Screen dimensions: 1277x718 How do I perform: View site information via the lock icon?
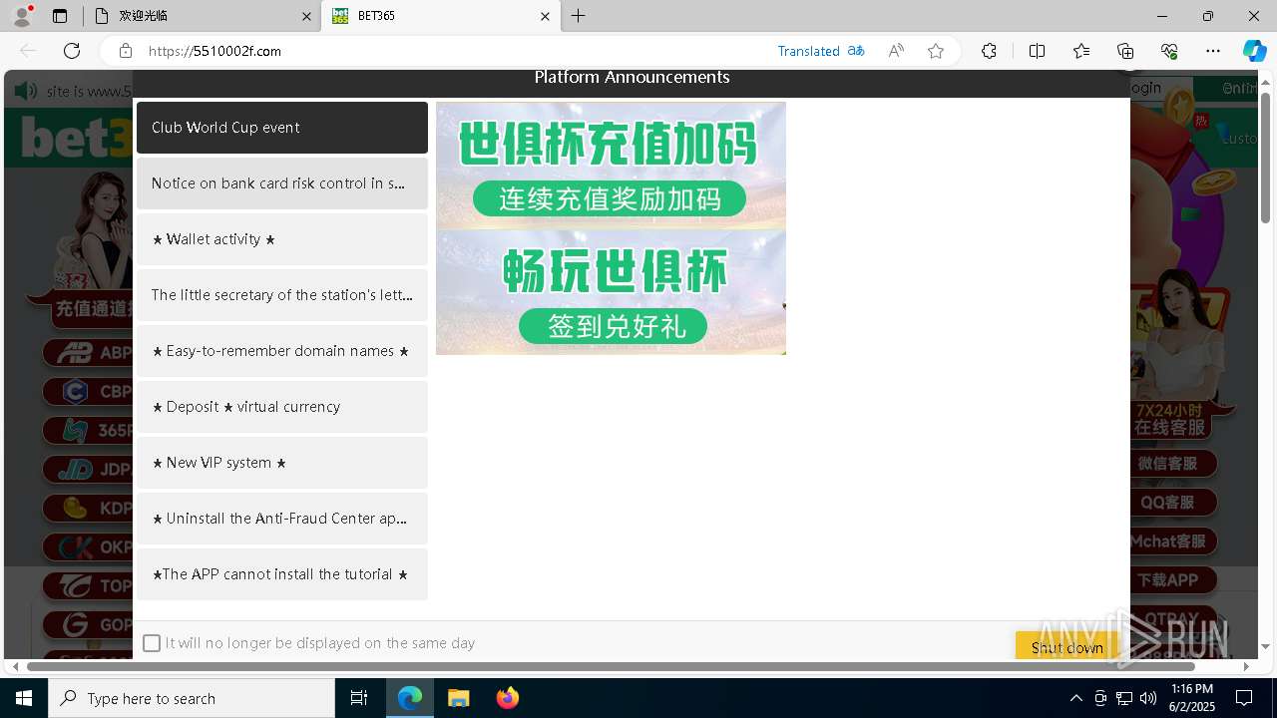coord(126,51)
